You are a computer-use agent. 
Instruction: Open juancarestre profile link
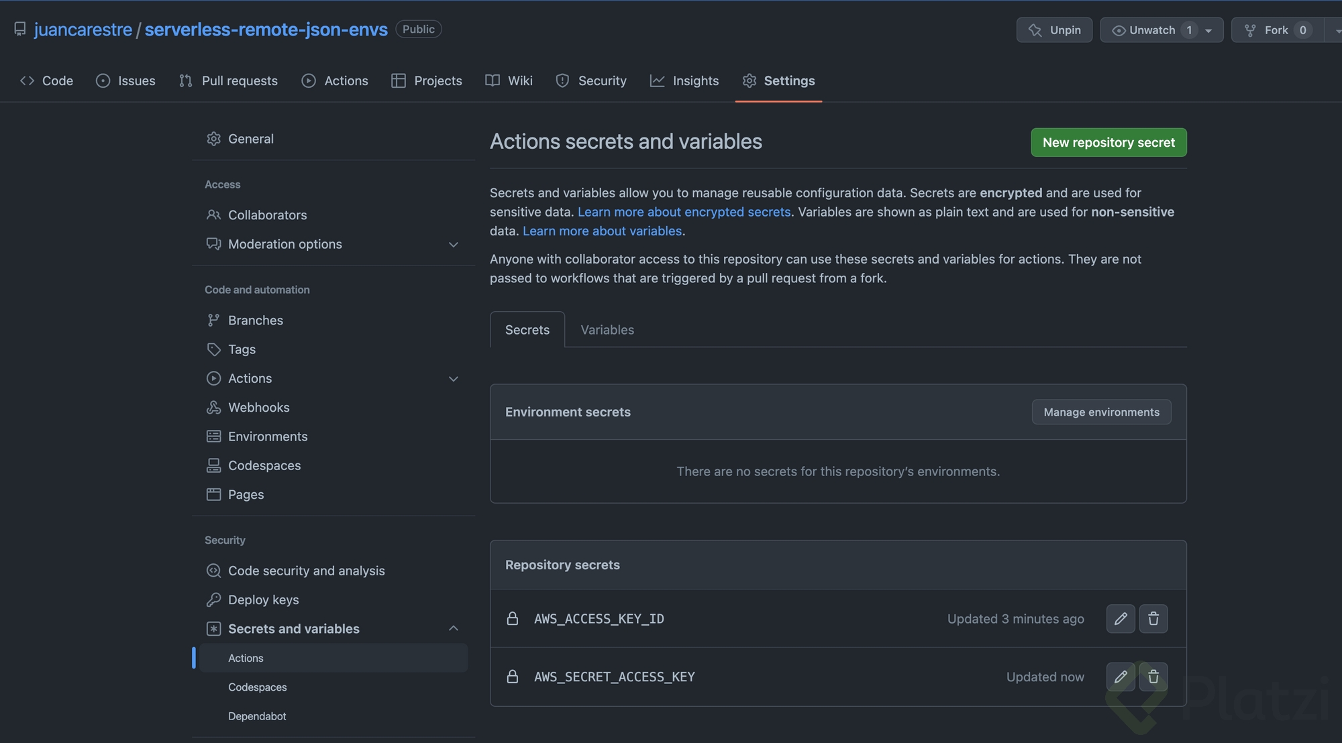(83, 30)
